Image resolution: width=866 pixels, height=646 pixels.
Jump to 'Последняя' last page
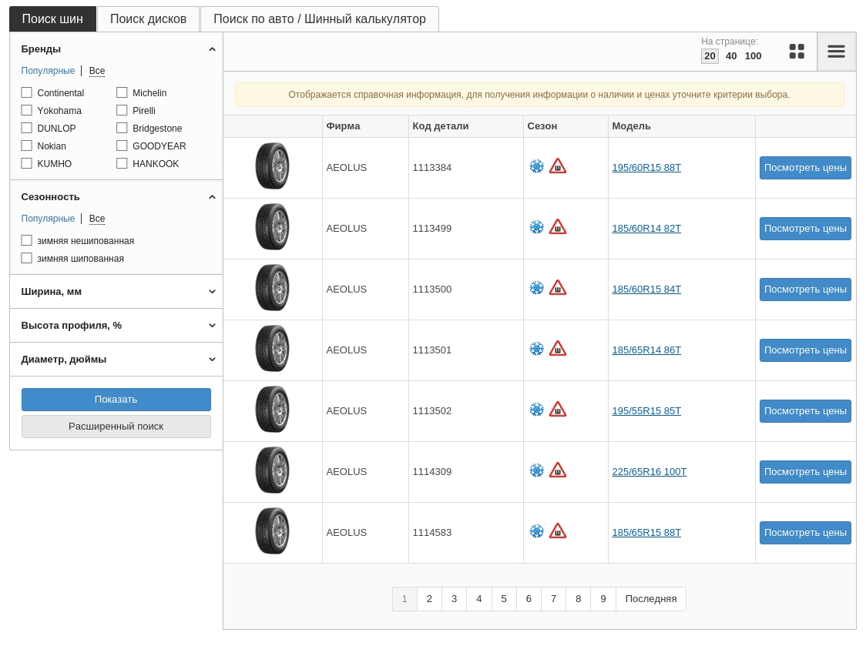coord(650,598)
